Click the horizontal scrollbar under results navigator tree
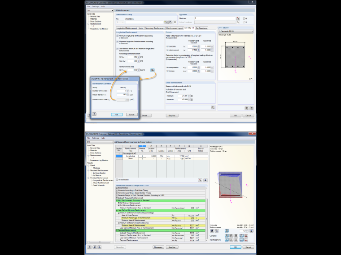Image resolution: width=341 pixels, height=255 pixels. coord(100,242)
